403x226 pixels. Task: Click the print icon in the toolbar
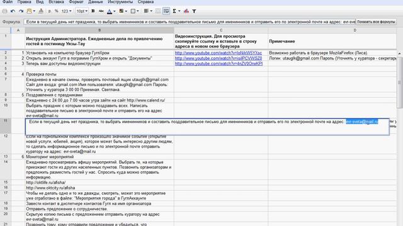point(4,11)
